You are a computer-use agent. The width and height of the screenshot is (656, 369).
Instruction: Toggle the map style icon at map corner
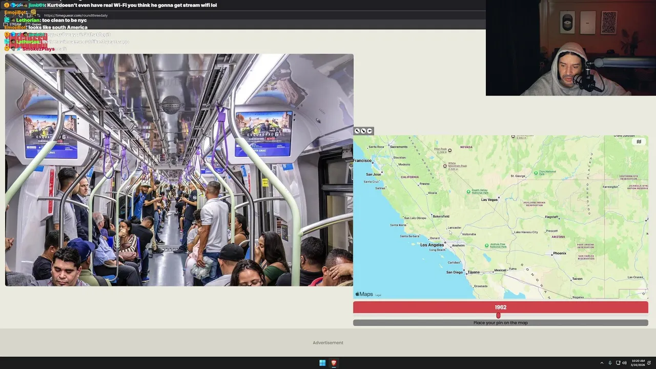[639, 142]
